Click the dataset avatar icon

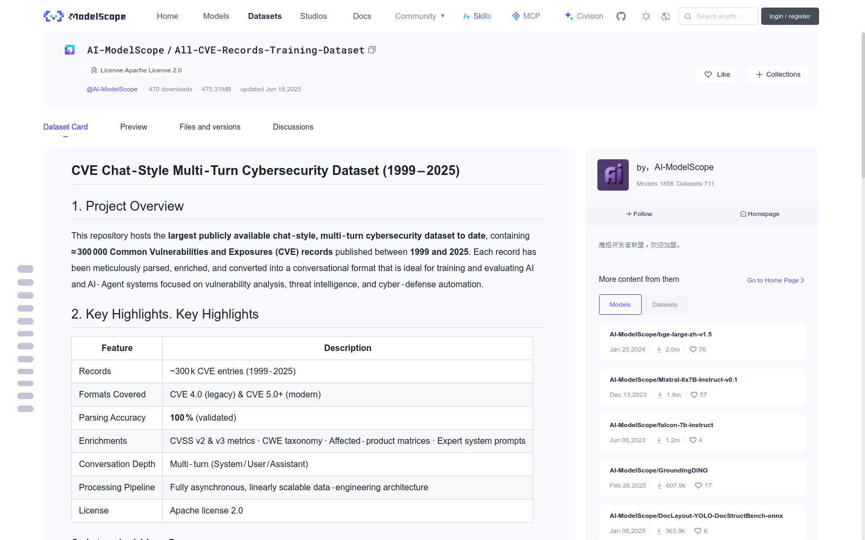pyautogui.click(x=70, y=50)
